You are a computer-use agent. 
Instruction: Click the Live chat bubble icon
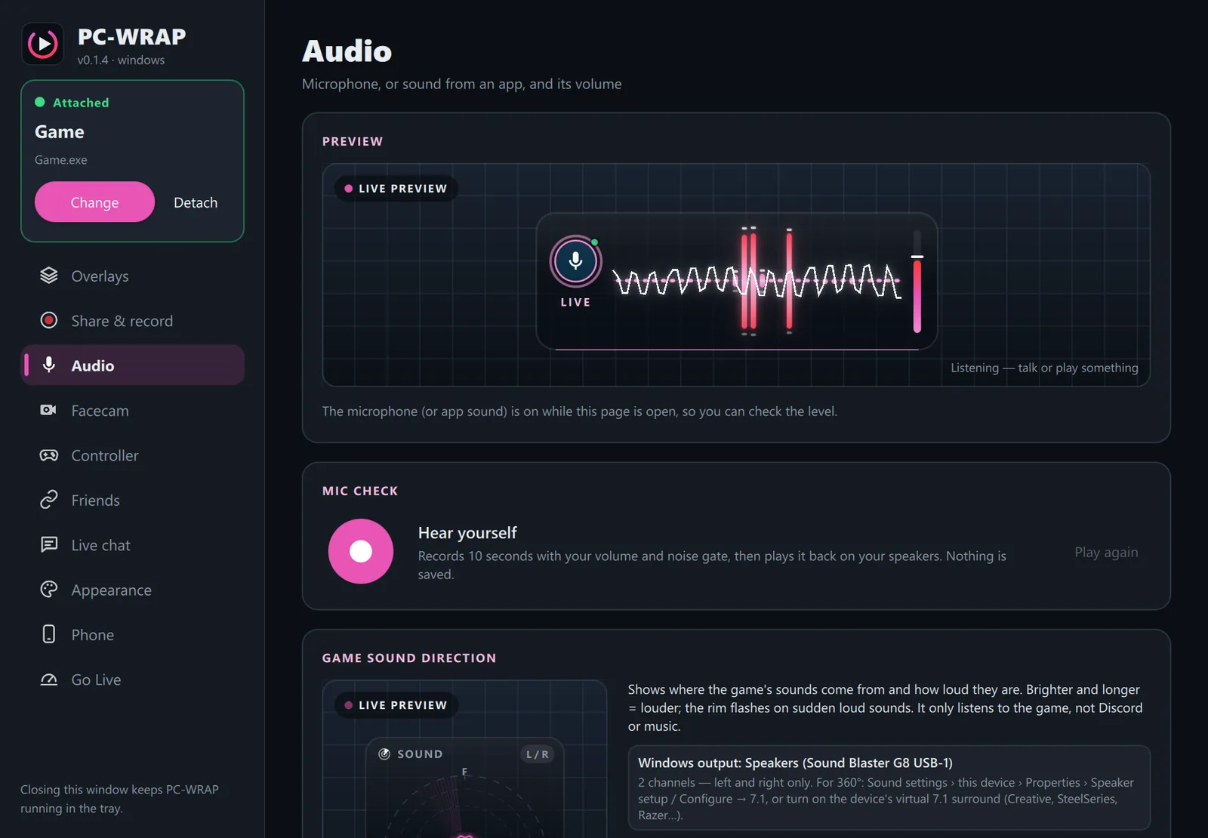point(49,544)
